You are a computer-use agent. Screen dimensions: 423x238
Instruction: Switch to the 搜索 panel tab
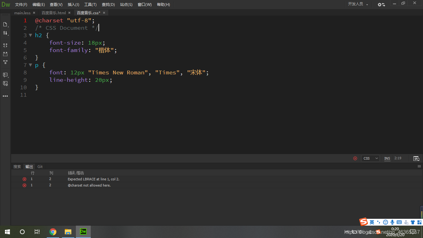point(17,166)
